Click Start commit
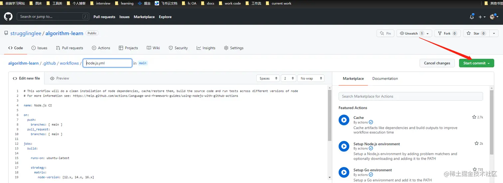Screen dimensions: 503x183 pyautogui.click(x=476, y=63)
